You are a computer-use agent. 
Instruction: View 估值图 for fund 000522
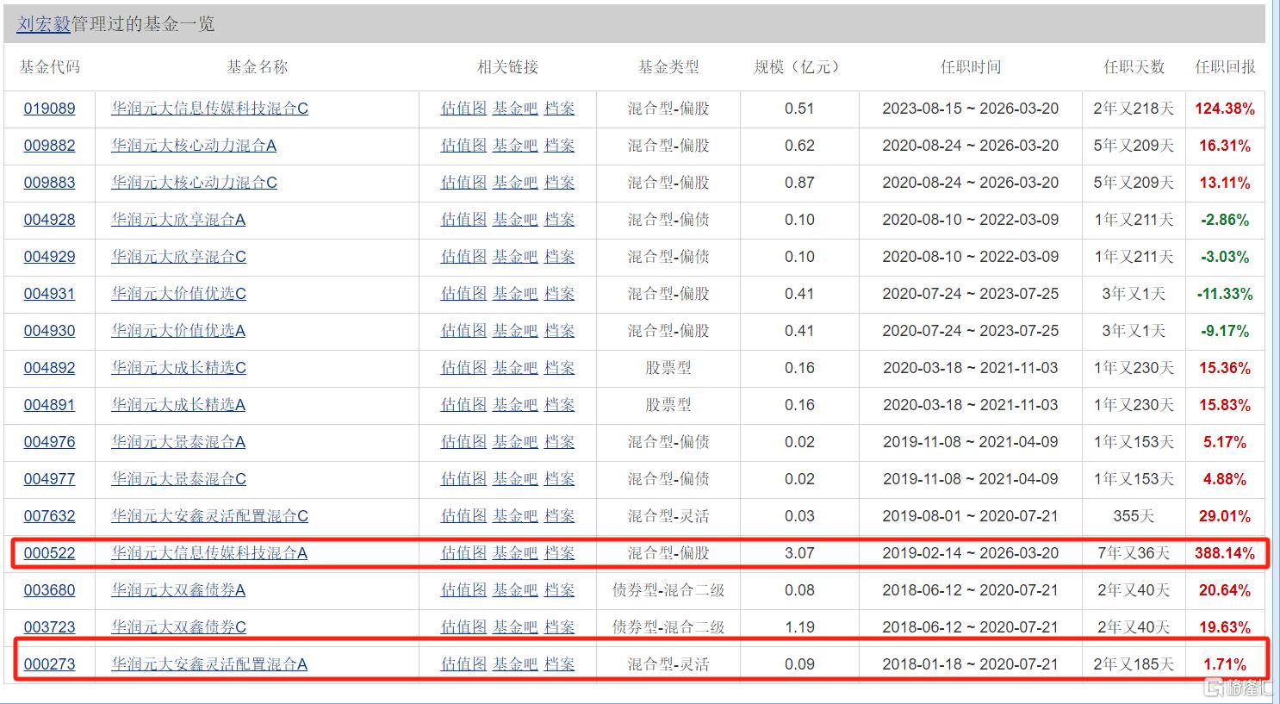(x=464, y=553)
